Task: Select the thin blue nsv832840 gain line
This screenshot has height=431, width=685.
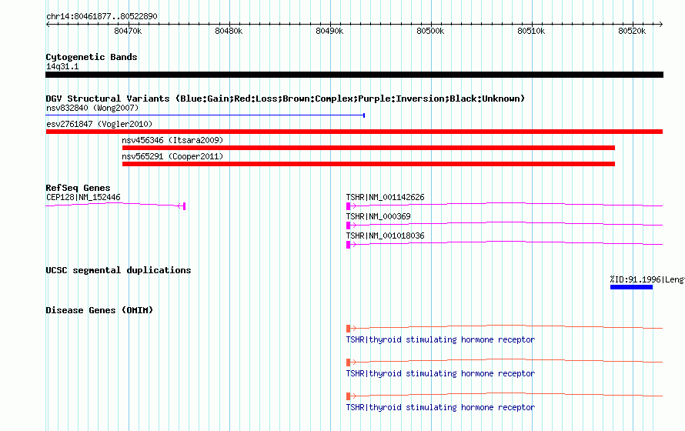Action: [205, 115]
